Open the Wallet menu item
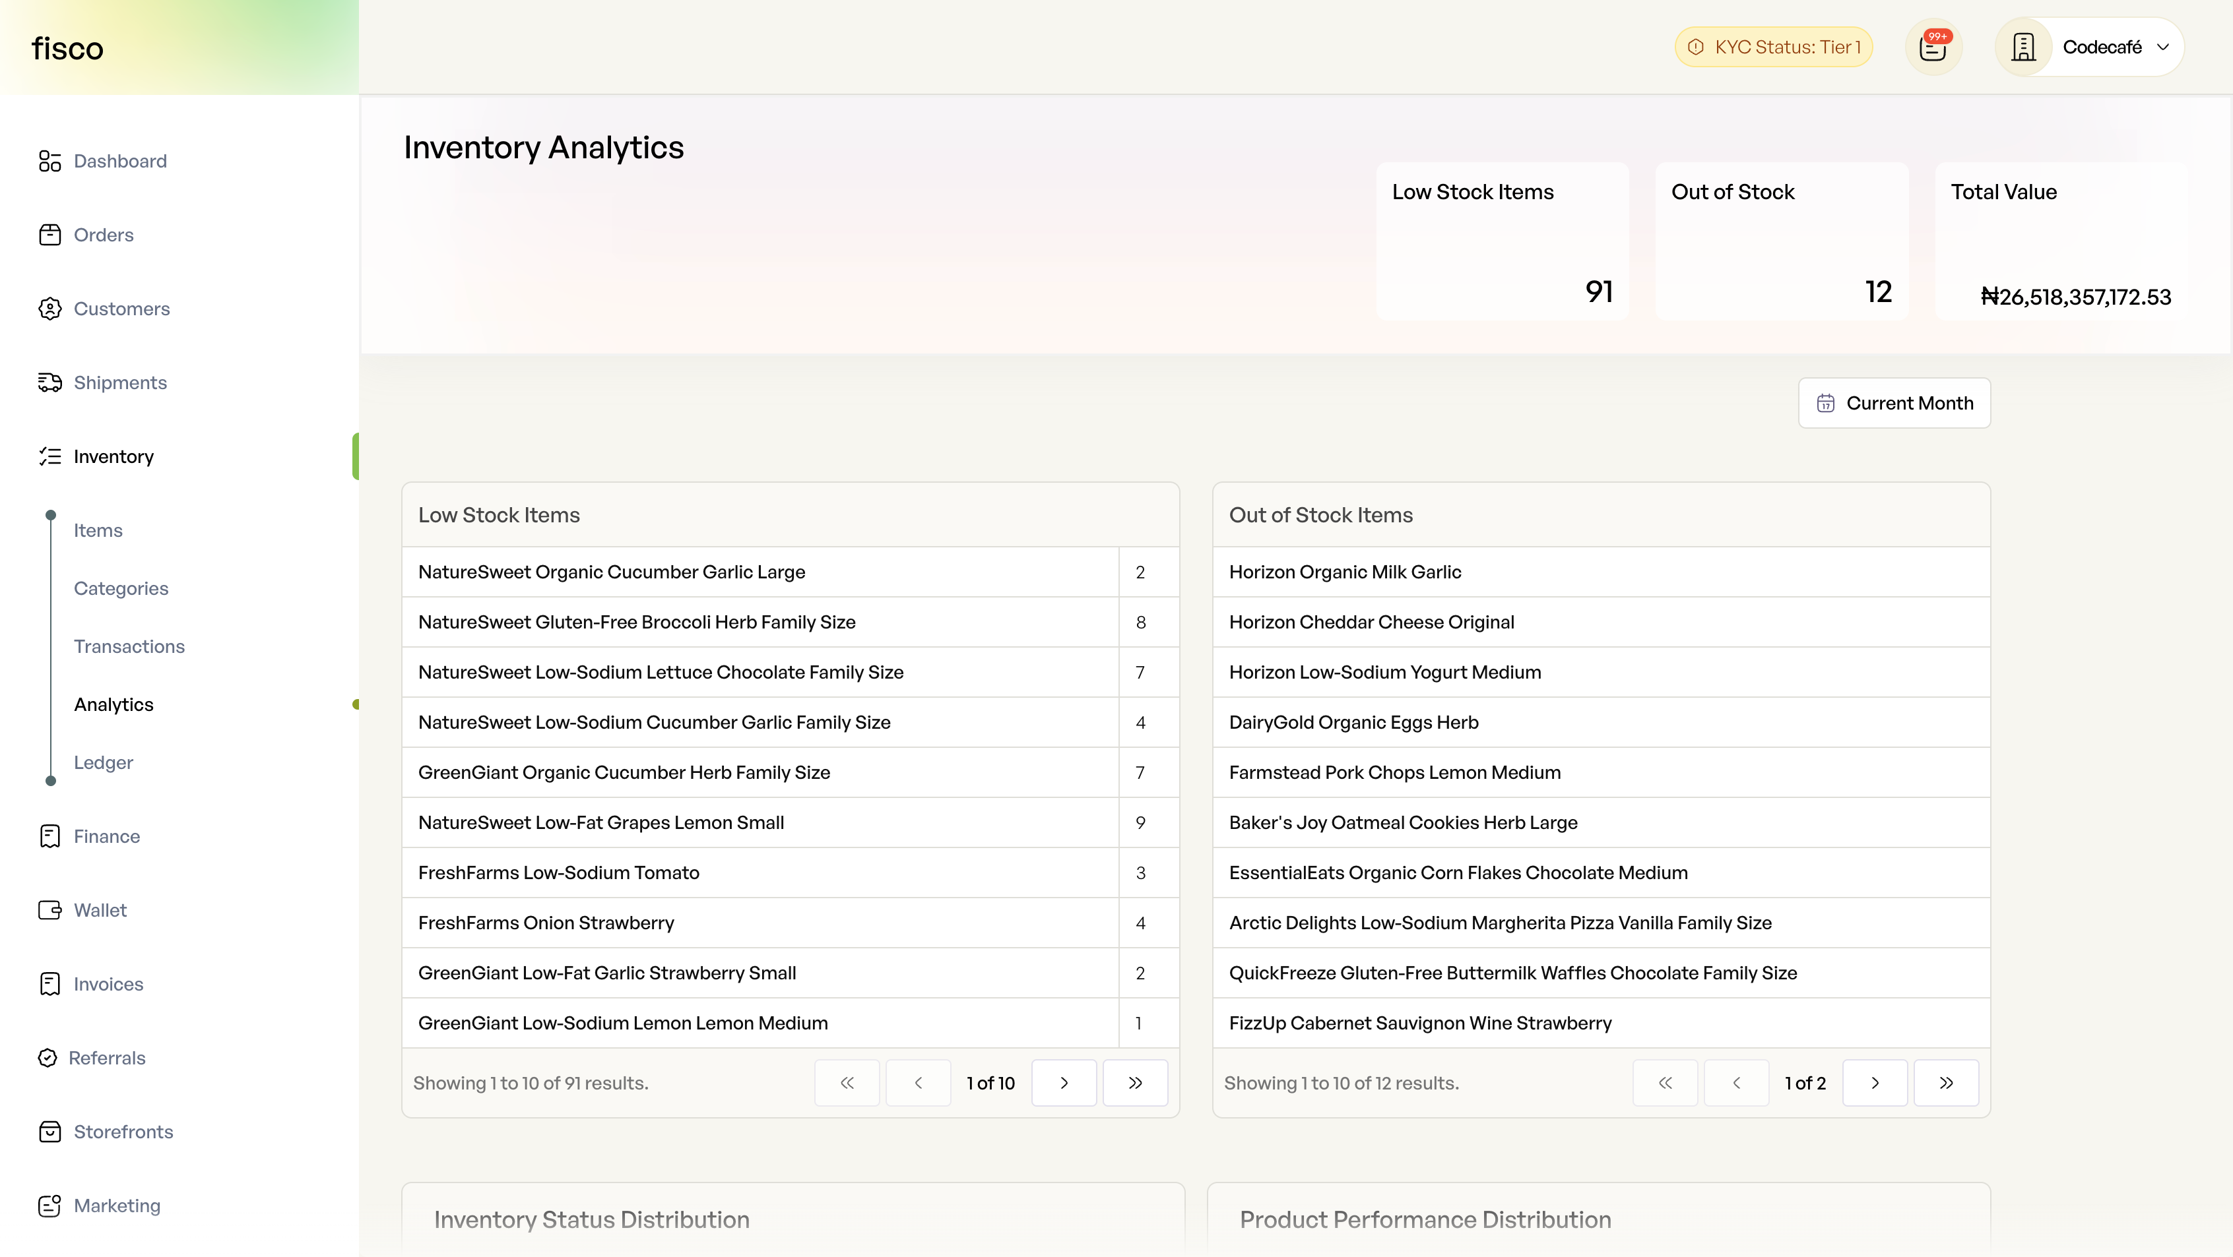The width and height of the screenshot is (2233, 1257). [x=100, y=909]
